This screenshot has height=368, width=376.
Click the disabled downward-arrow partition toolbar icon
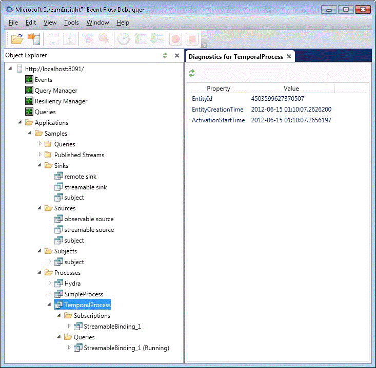tap(52, 39)
